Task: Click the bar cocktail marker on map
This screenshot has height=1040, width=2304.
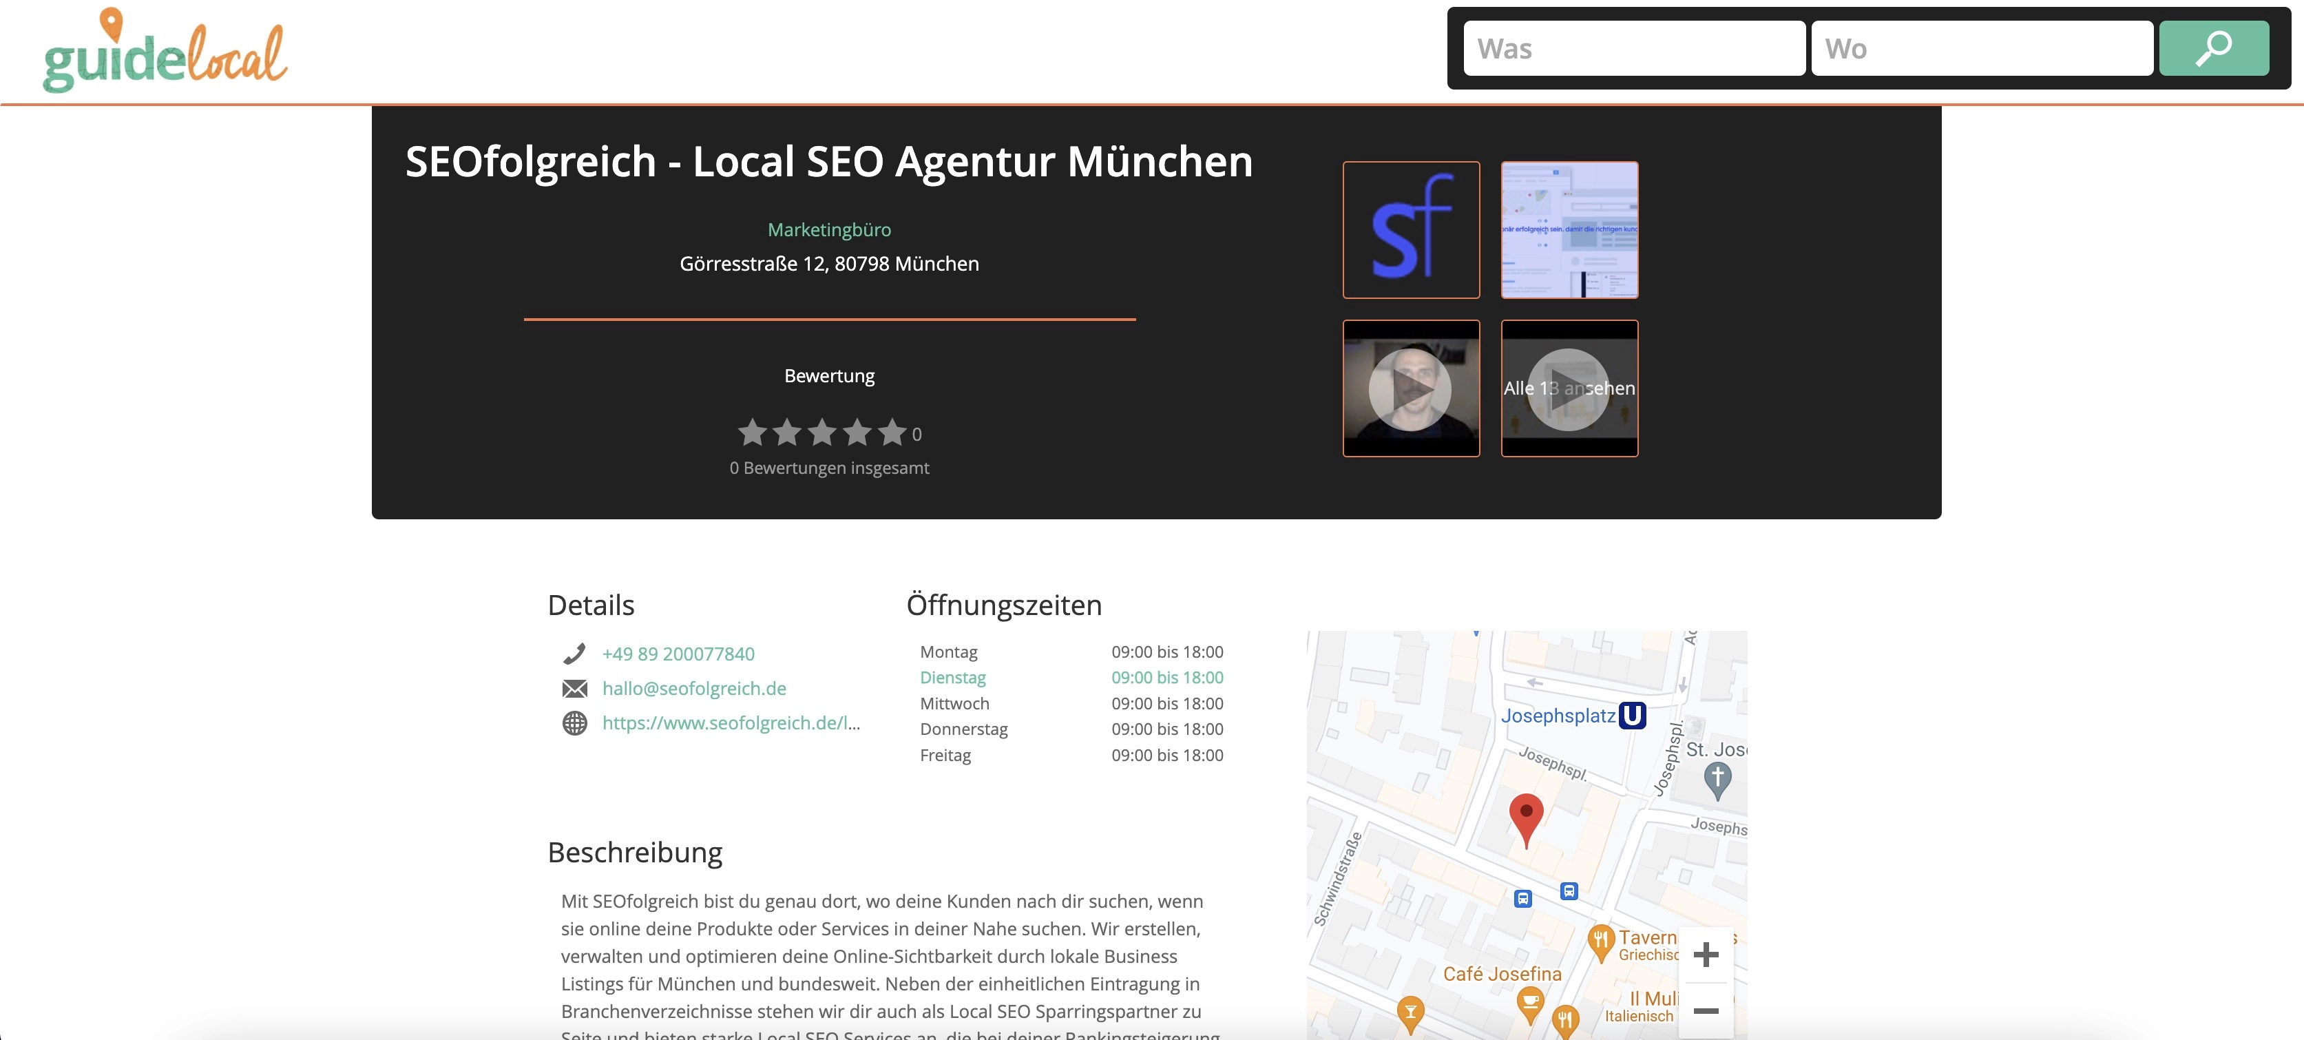Action: click(x=1410, y=1015)
